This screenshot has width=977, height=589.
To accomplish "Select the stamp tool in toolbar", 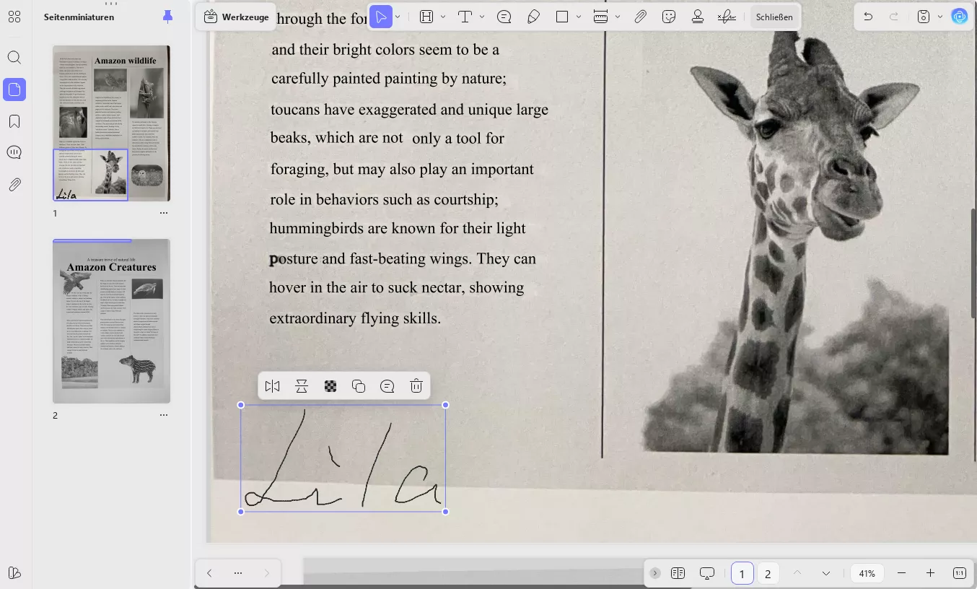I will pos(697,17).
